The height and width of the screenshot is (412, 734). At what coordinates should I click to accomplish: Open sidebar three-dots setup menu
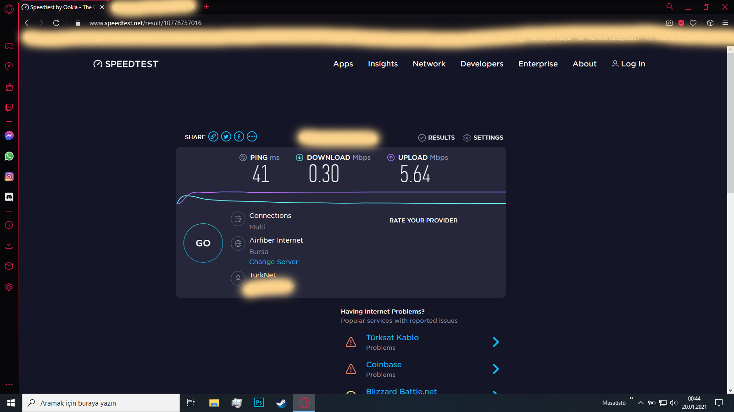point(9,385)
